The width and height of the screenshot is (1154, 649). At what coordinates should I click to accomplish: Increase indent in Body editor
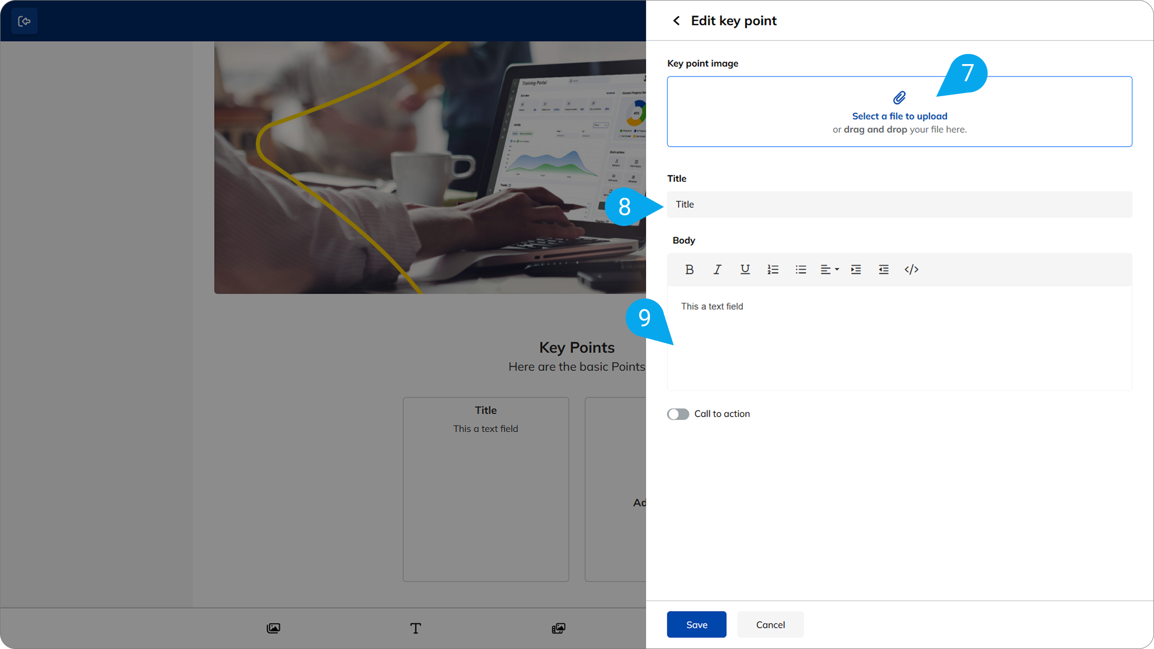pyautogui.click(x=856, y=269)
